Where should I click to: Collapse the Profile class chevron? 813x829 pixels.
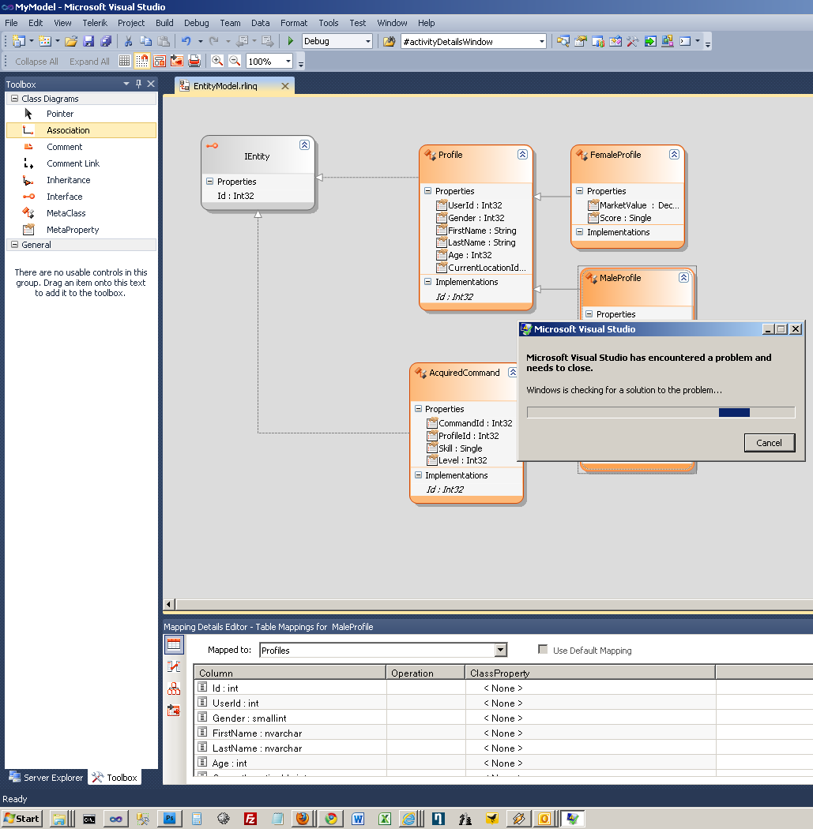[x=522, y=155]
